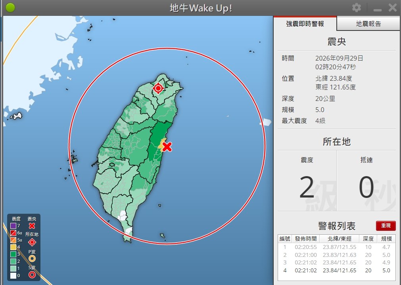Screen dimensions: 401x285
Task: Click the medium green intensity 2 legend swatch
Action: [x=13, y=262]
